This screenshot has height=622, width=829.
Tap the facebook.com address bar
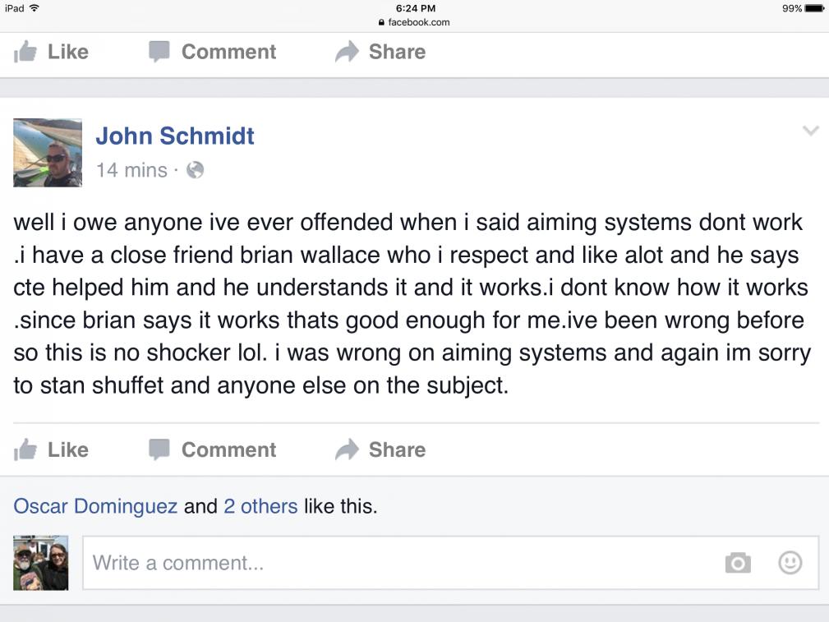pos(414,22)
